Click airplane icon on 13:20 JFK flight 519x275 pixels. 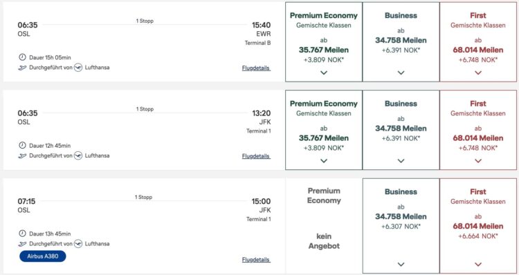(x=22, y=155)
